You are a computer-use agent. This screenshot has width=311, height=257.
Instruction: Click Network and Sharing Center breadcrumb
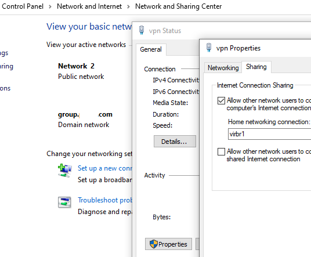[x=178, y=6]
